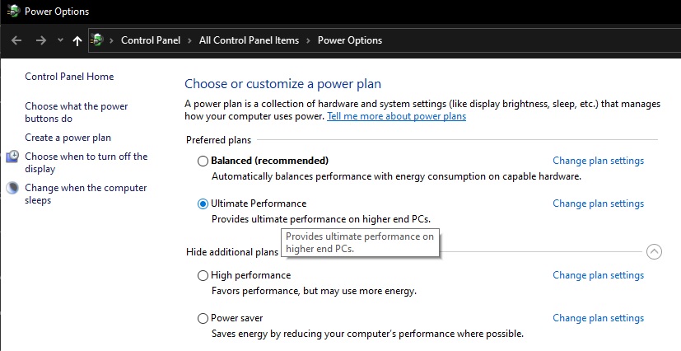681x351 pixels.
Task: Click the address bar Power Options icon
Action: click(97, 40)
